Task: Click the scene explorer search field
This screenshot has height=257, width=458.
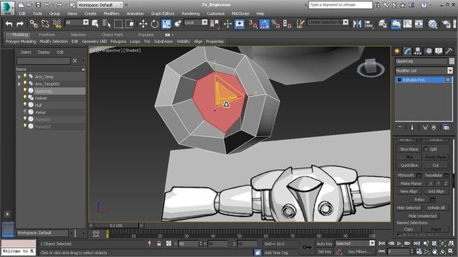Action: 43,61
